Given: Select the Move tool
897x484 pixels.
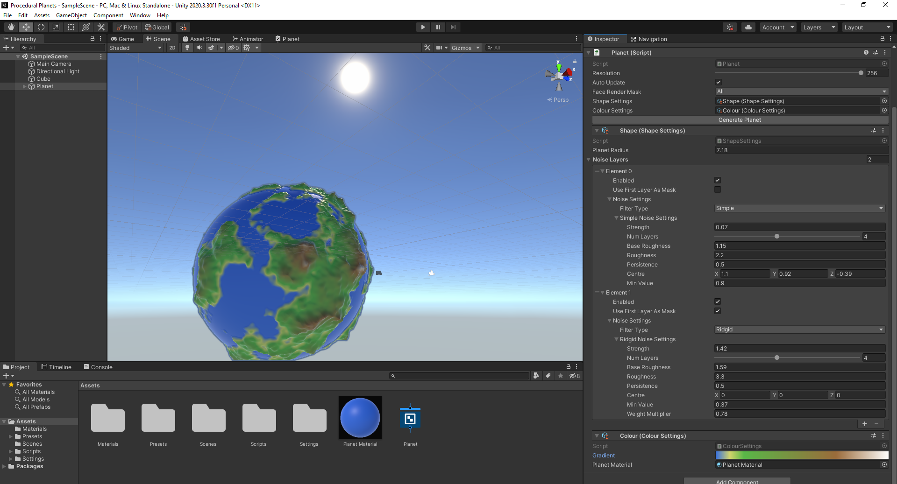Looking at the screenshot, I should click(26, 27).
